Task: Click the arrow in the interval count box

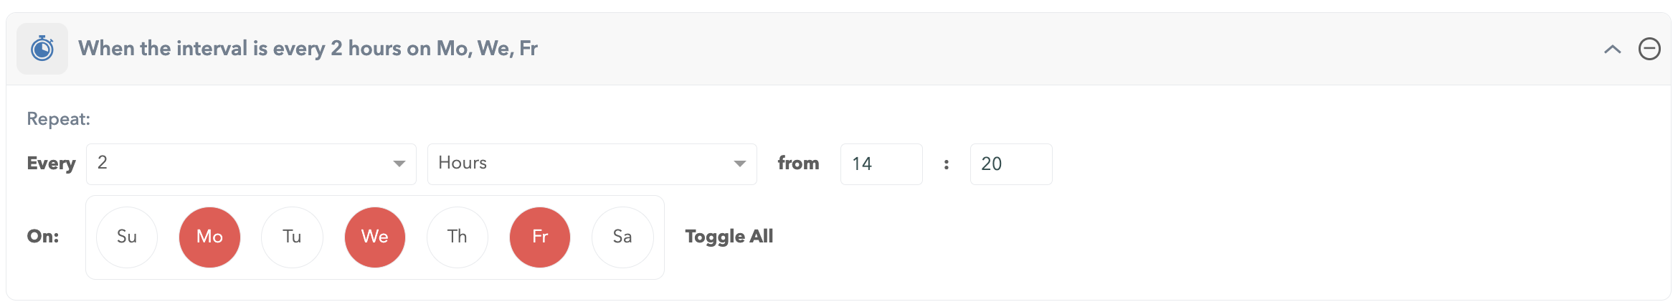Action: coord(399,164)
